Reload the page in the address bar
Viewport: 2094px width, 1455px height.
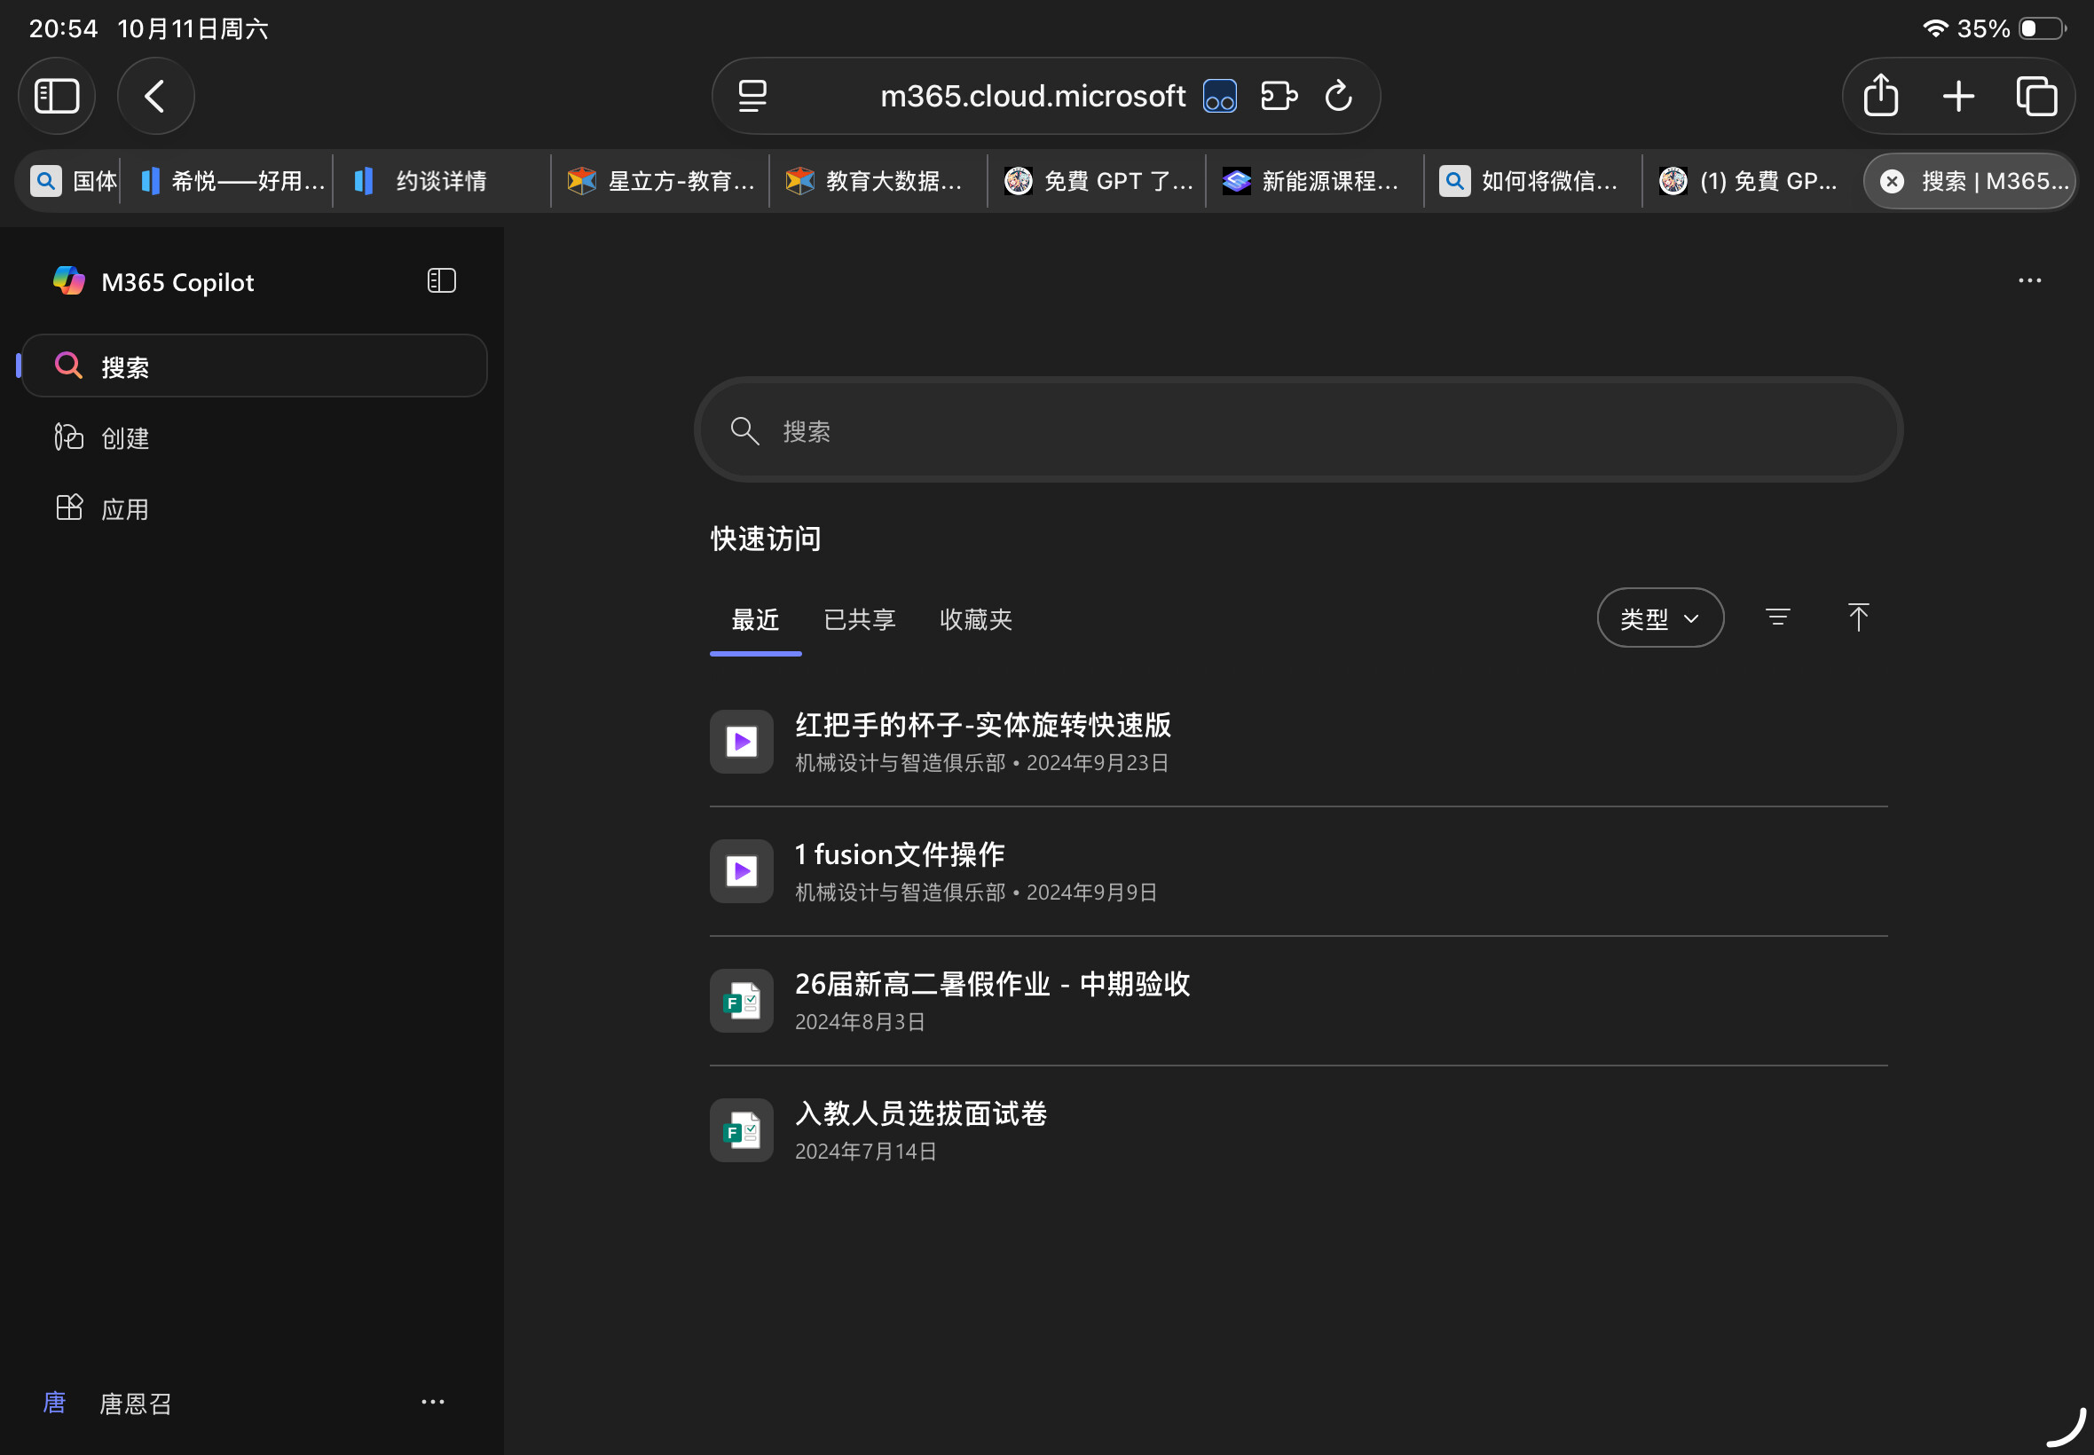click(x=1337, y=96)
